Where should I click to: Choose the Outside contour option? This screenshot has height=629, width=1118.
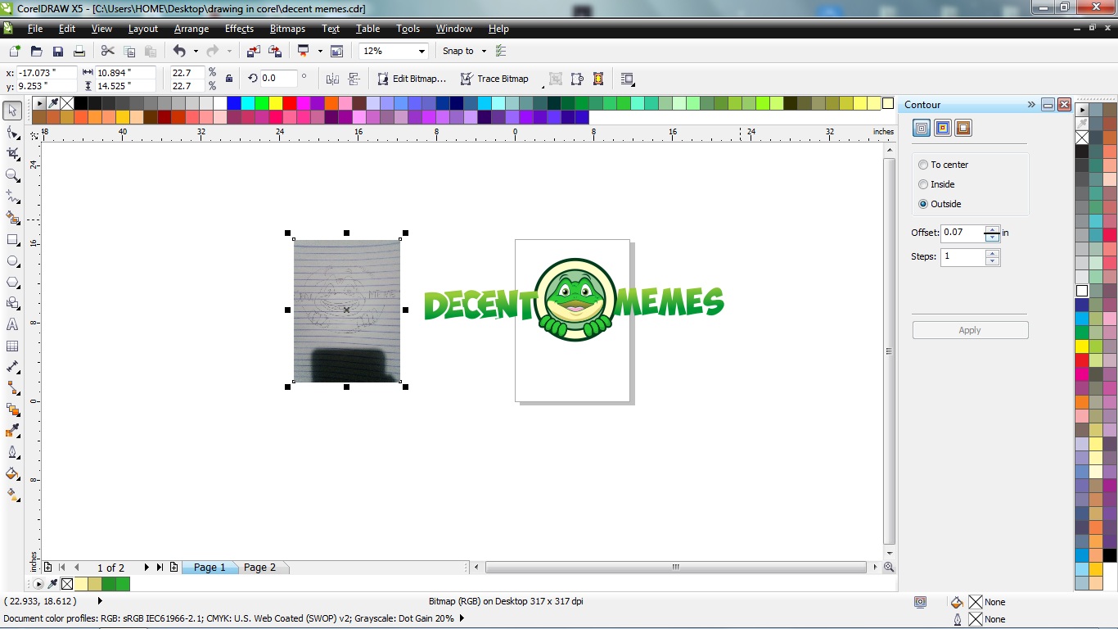(940, 204)
